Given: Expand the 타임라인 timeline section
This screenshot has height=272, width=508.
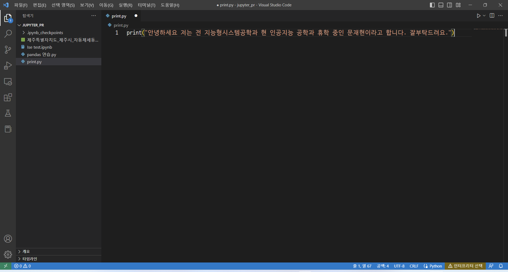Looking at the screenshot, I should pos(30,259).
